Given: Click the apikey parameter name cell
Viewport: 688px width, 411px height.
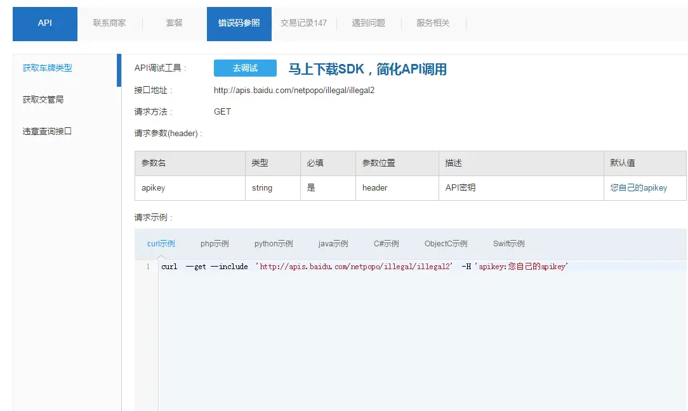Looking at the screenshot, I should (190, 188).
